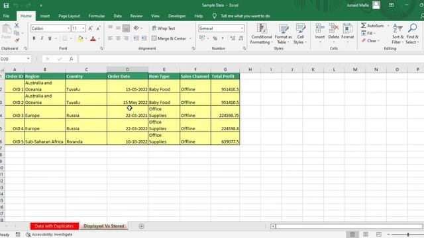Open the Clear eraser menu

(x=370, y=41)
